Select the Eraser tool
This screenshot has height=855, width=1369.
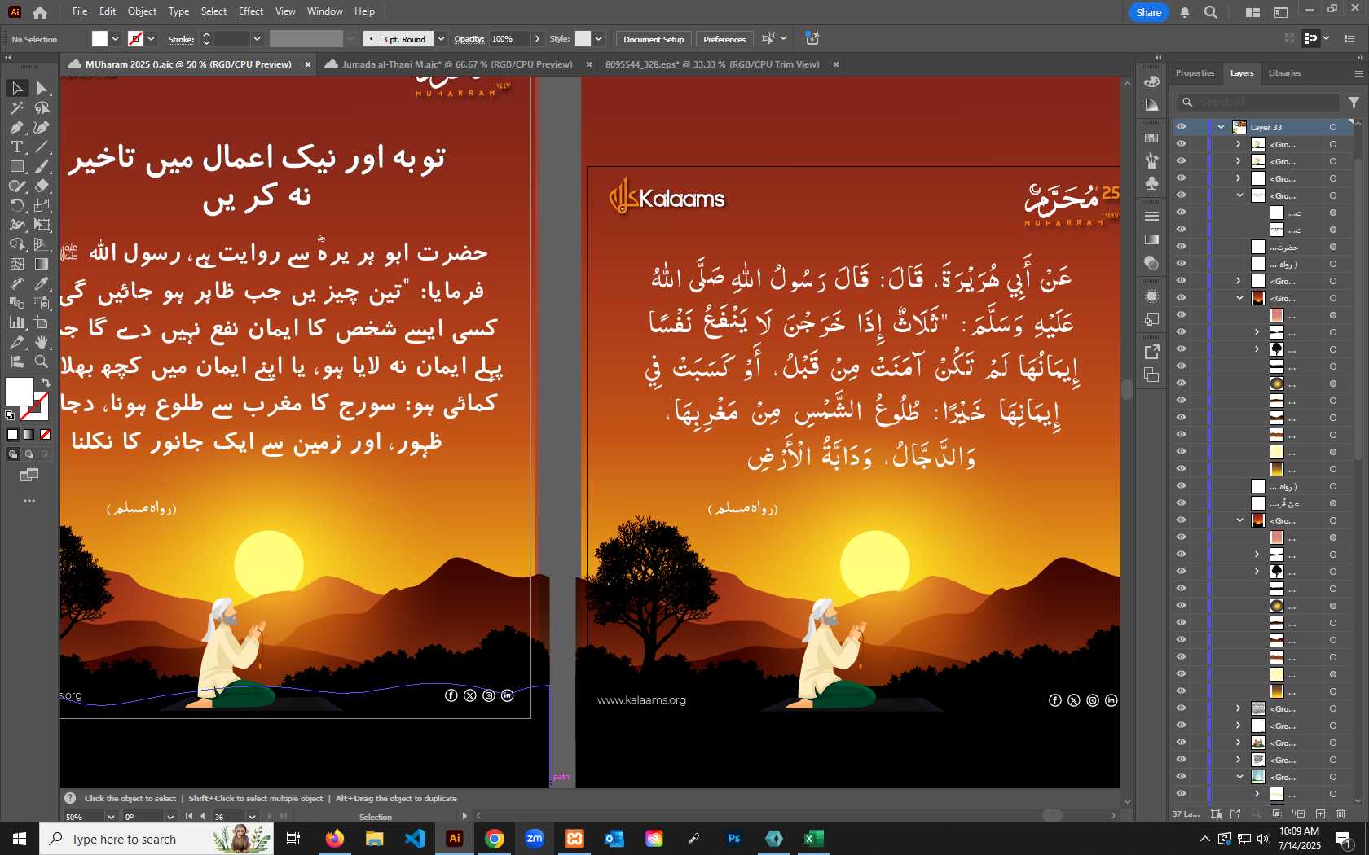(x=42, y=186)
